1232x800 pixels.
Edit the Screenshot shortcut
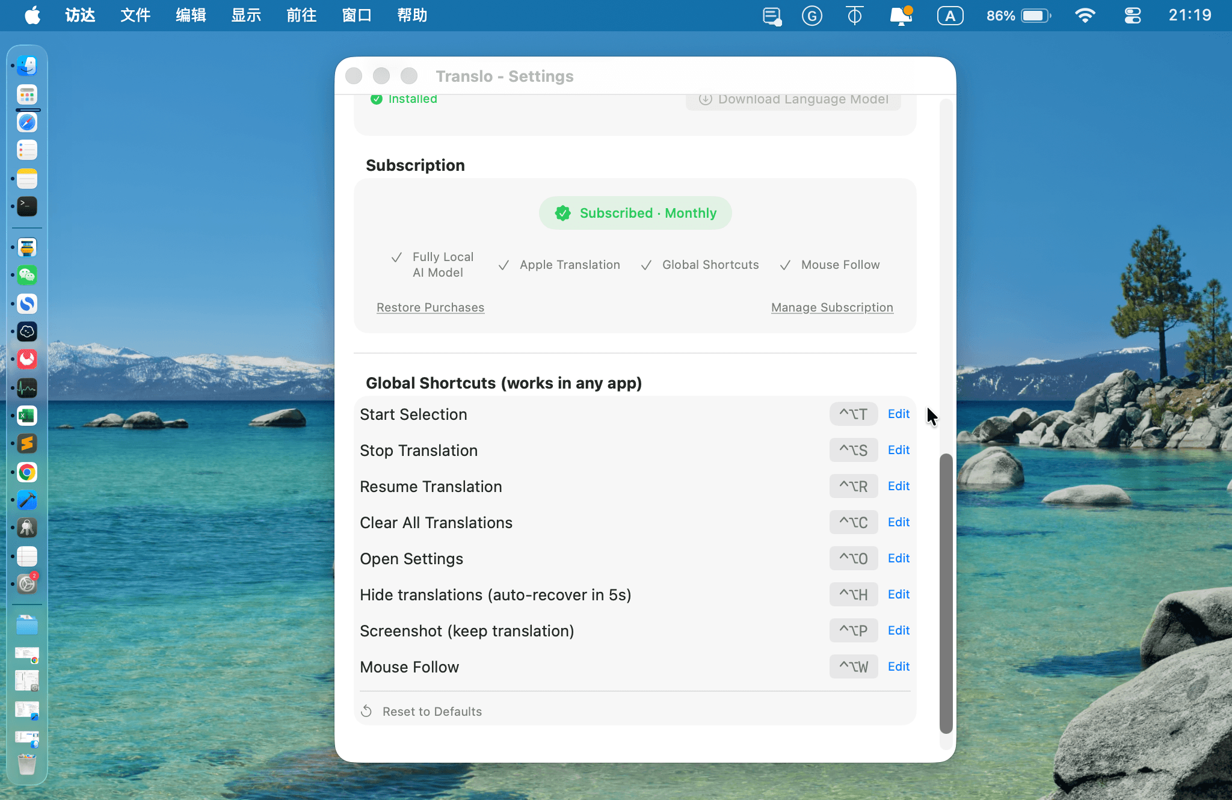pos(899,630)
